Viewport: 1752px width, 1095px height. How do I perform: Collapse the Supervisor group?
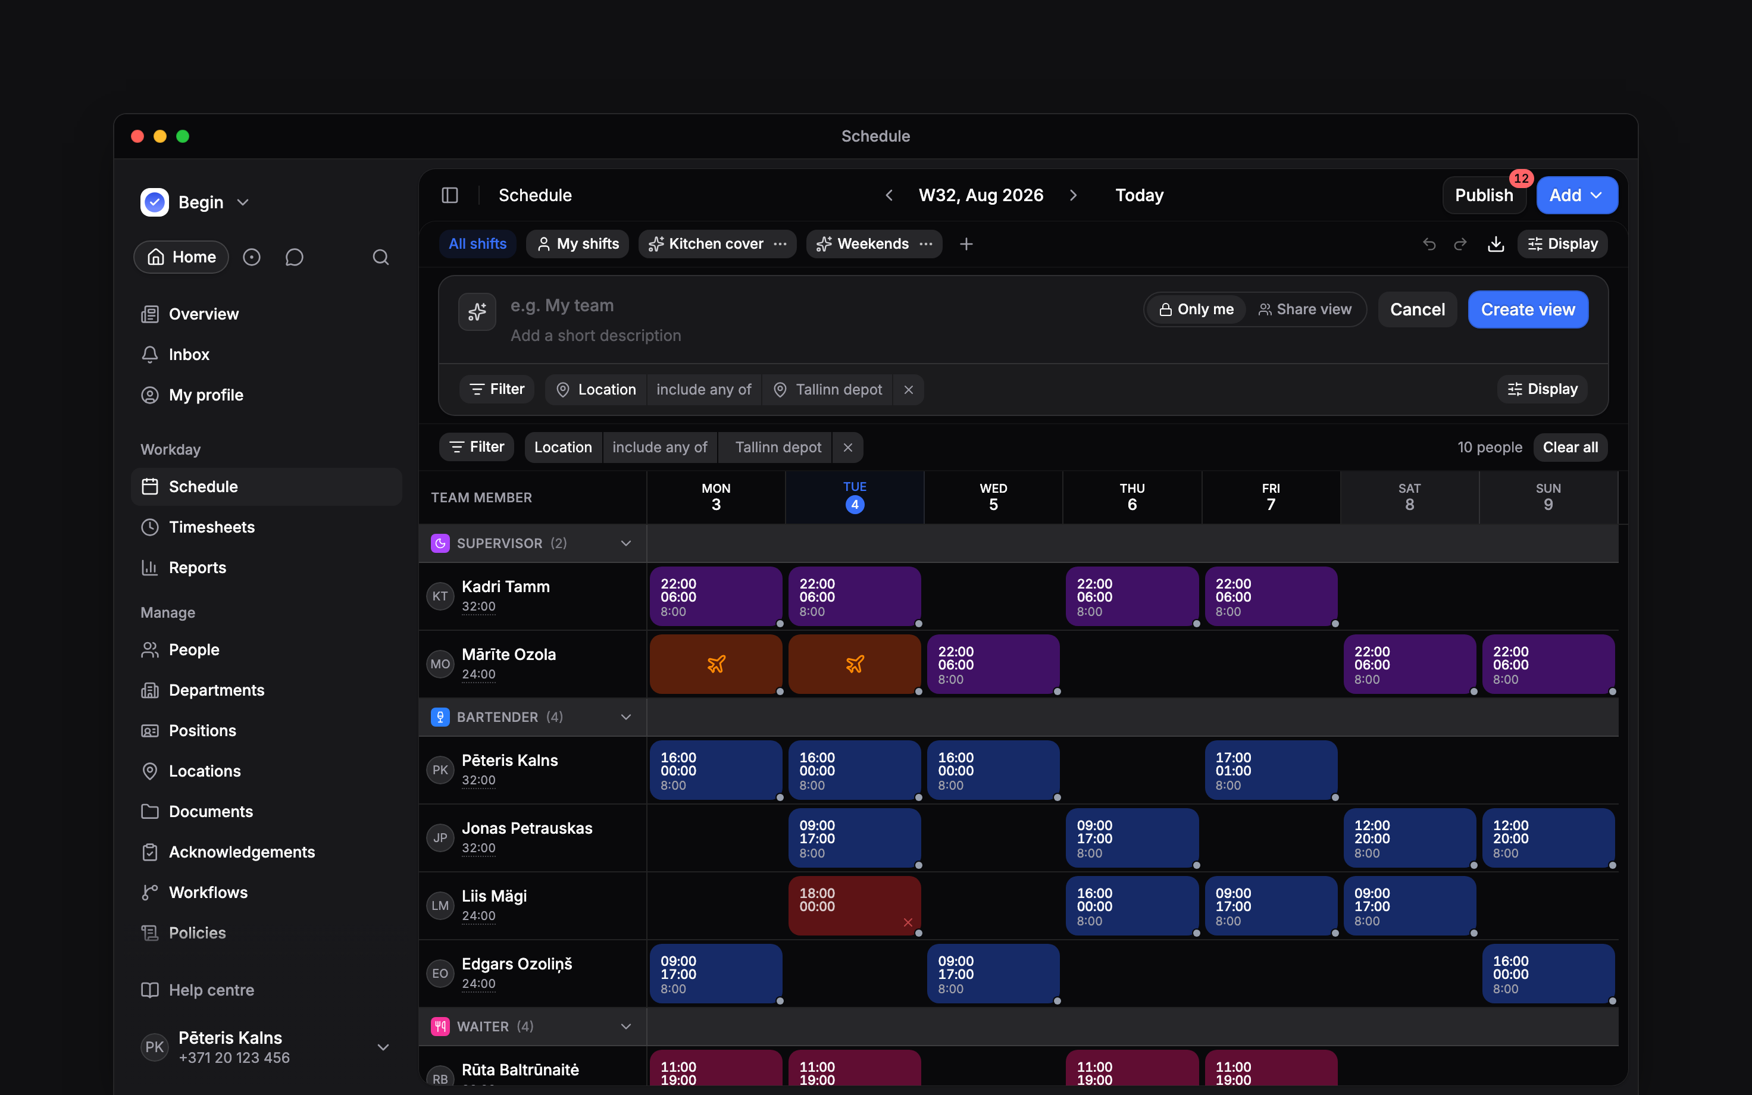[x=625, y=543]
